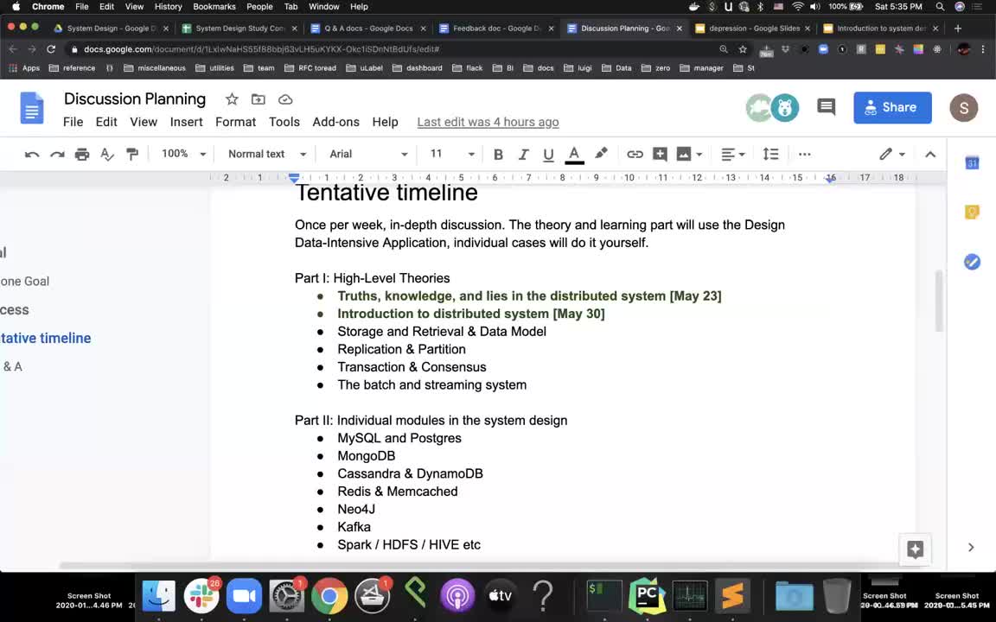The height and width of the screenshot is (622, 996).
Task: Open the font size 11 dropdown
Action: (452, 154)
